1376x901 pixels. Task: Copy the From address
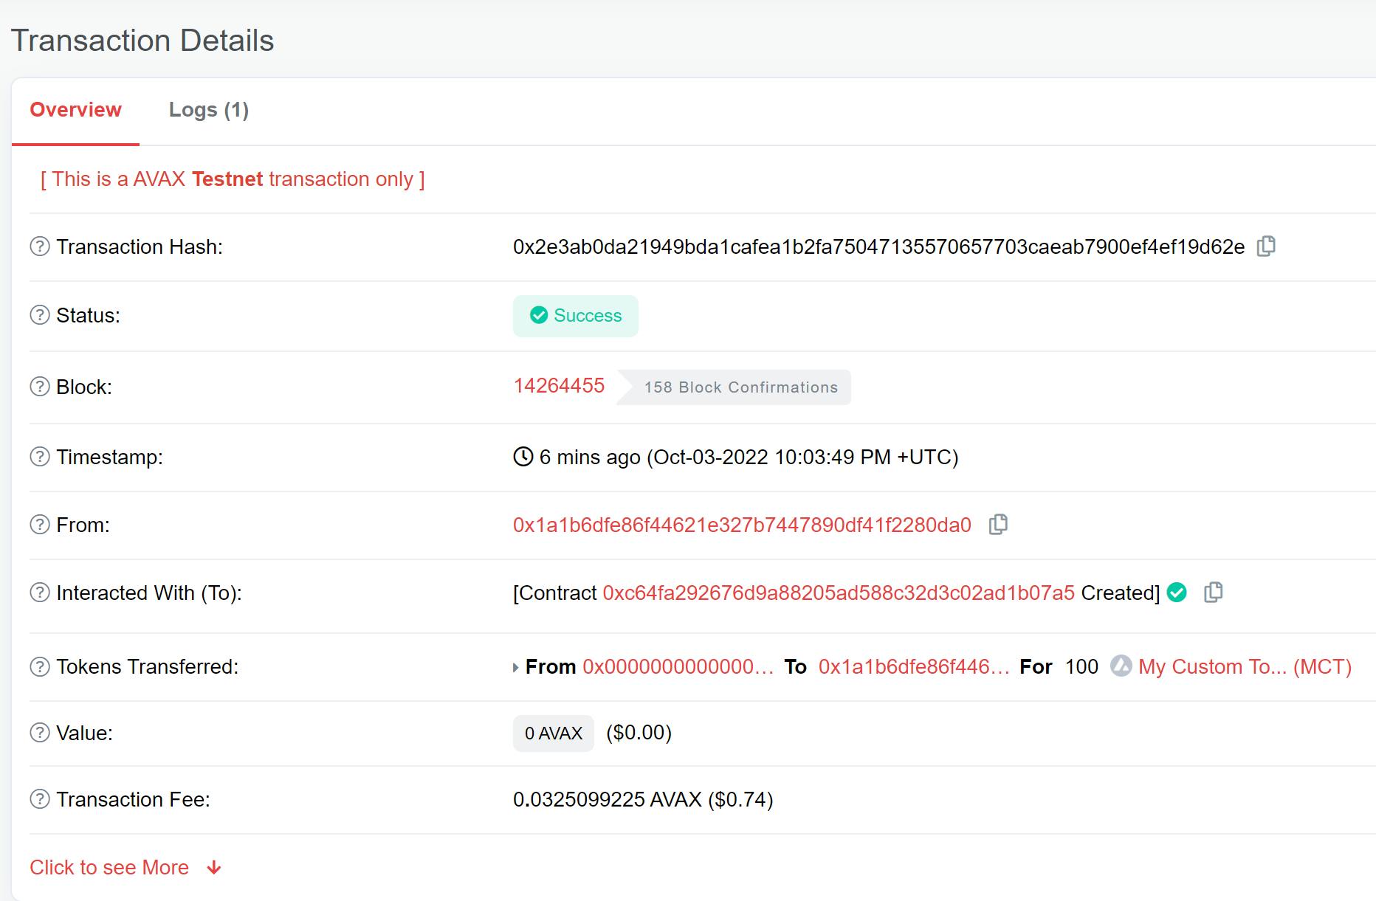click(x=999, y=525)
